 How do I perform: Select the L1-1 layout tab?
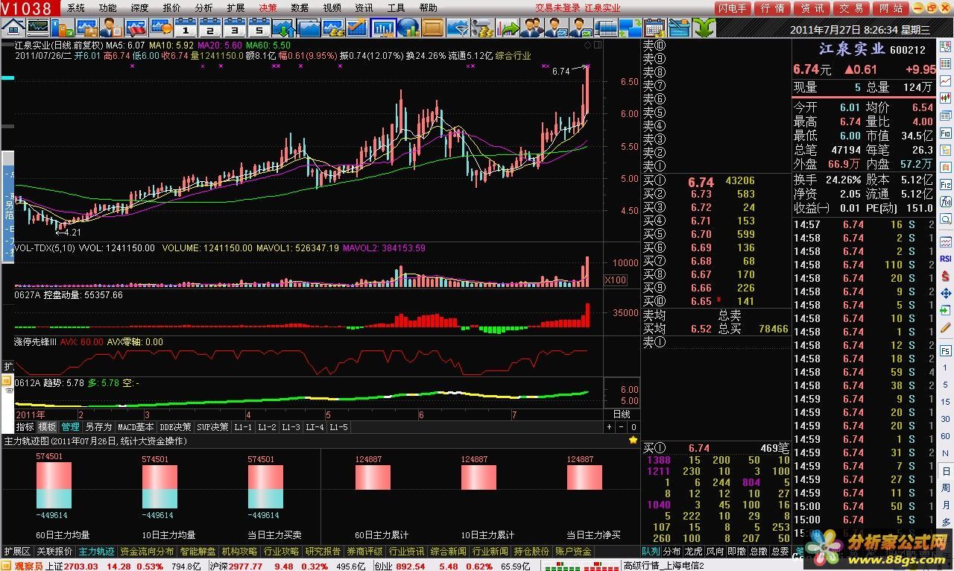(x=244, y=427)
